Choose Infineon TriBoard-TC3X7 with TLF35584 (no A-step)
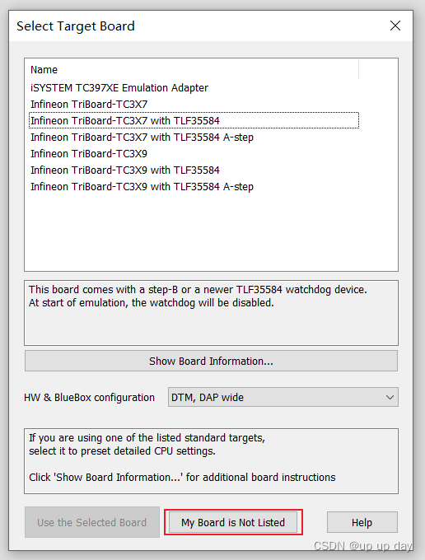 (194, 121)
